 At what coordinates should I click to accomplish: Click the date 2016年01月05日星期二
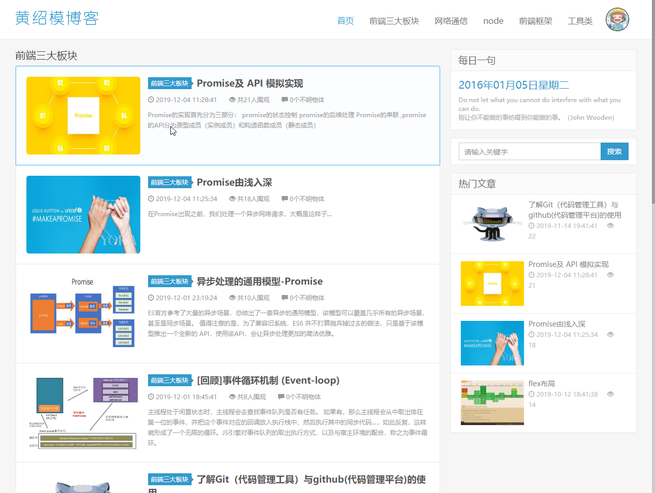514,85
